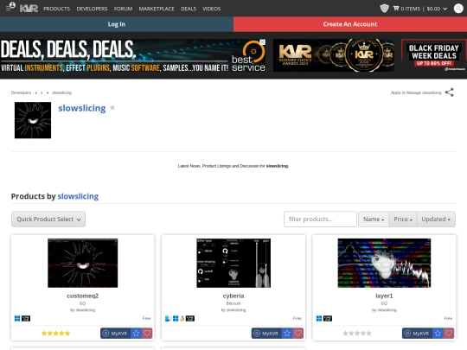Image resolution: width=467 pixels, height=350 pixels.
Task: Sort products by Price
Action: point(403,220)
